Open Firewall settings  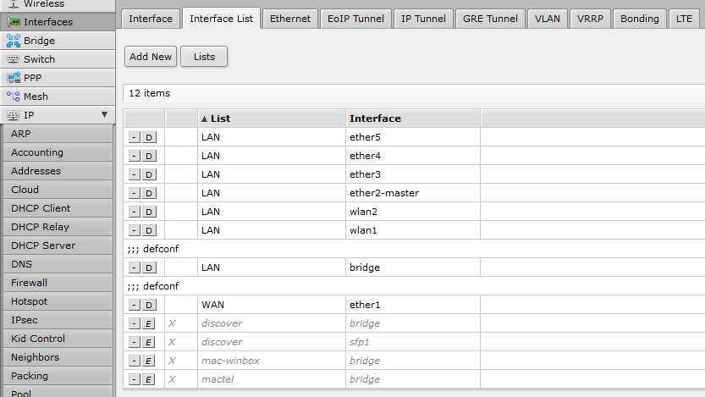click(58, 283)
